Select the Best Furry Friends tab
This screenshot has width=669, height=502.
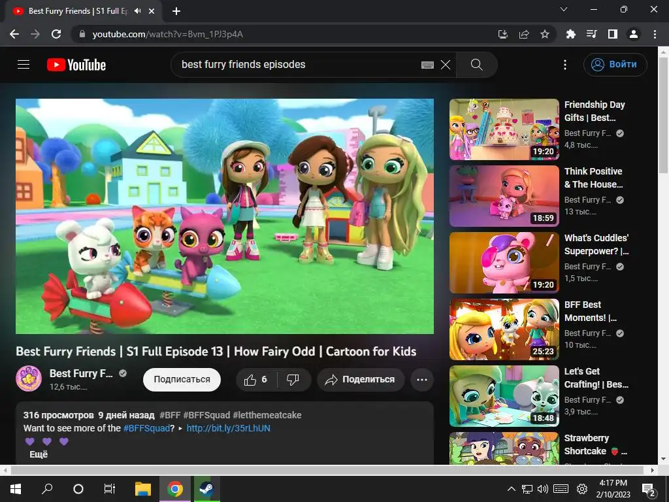(x=83, y=11)
